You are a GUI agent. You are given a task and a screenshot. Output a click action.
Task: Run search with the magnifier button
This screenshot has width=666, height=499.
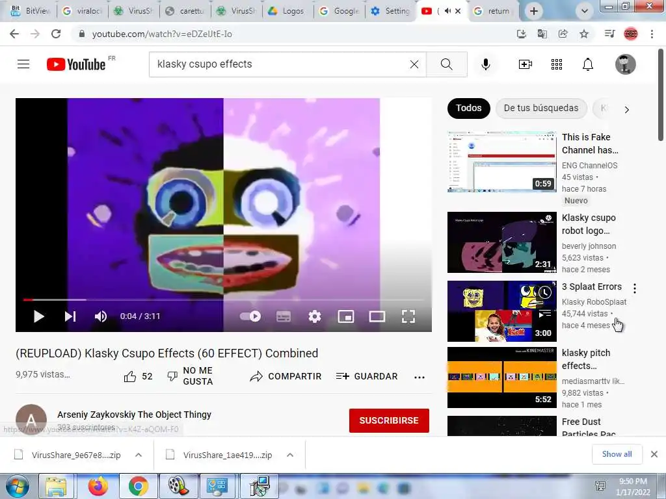tap(446, 64)
